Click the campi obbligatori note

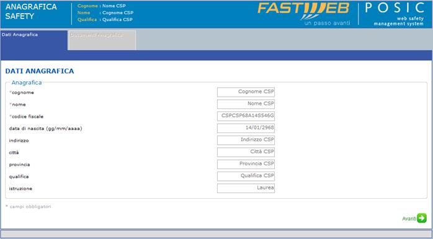[x=28, y=206]
